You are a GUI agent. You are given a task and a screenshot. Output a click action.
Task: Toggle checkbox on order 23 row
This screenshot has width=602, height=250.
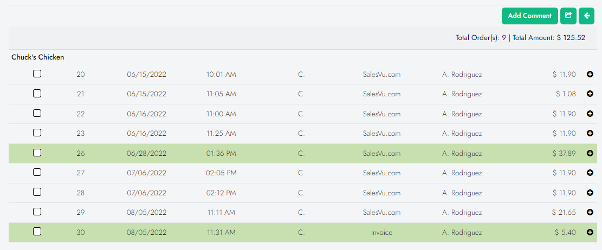(37, 133)
